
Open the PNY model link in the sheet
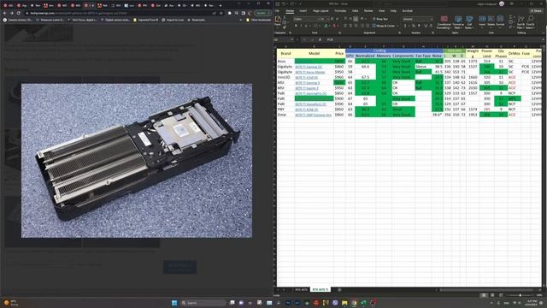pos(307,110)
